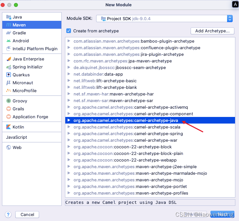This screenshot has width=239, height=221.
Task: Click the Groovy G icon
Action: tap(9, 101)
